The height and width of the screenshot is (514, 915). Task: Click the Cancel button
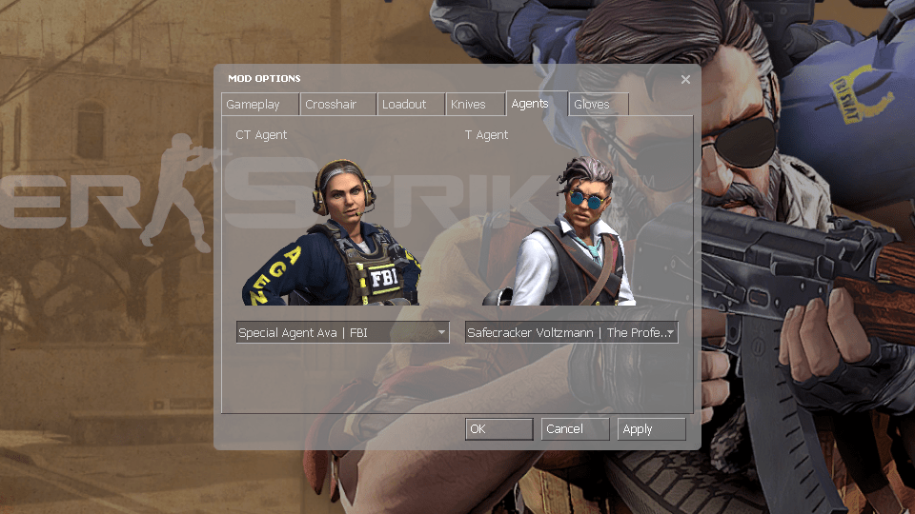tap(575, 429)
